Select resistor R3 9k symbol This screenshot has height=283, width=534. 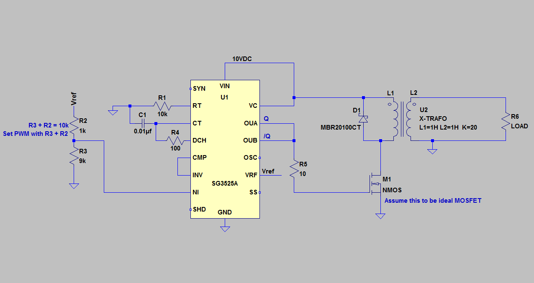tap(74, 155)
